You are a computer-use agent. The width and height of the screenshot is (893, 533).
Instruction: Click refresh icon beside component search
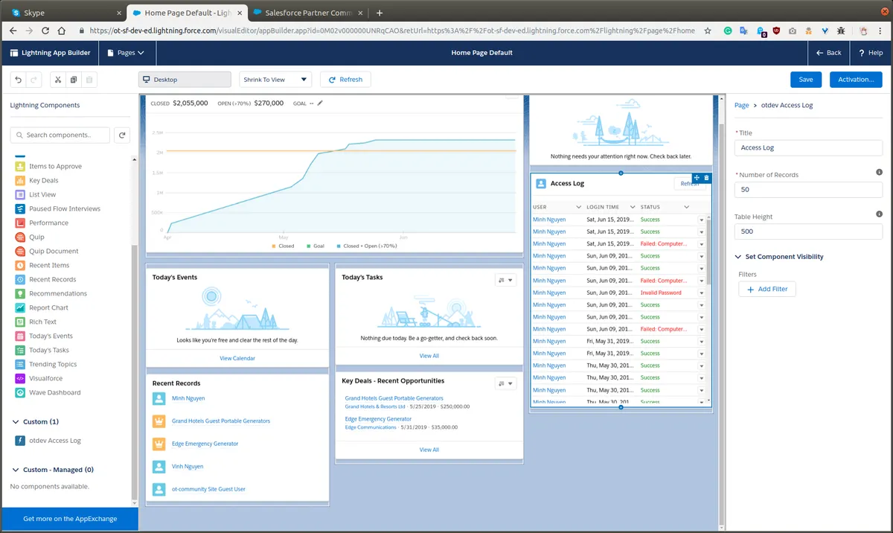click(x=123, y=135)
